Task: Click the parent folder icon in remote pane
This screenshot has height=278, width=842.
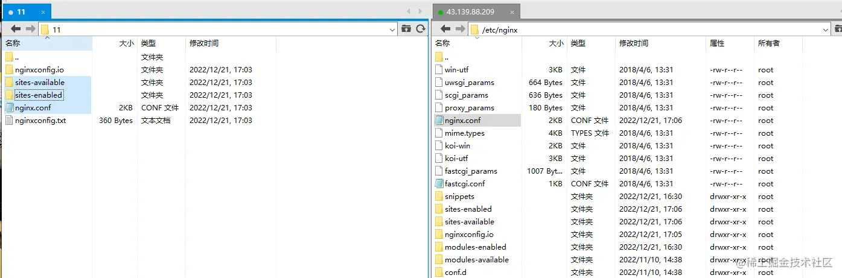Action: coord(439,57)
